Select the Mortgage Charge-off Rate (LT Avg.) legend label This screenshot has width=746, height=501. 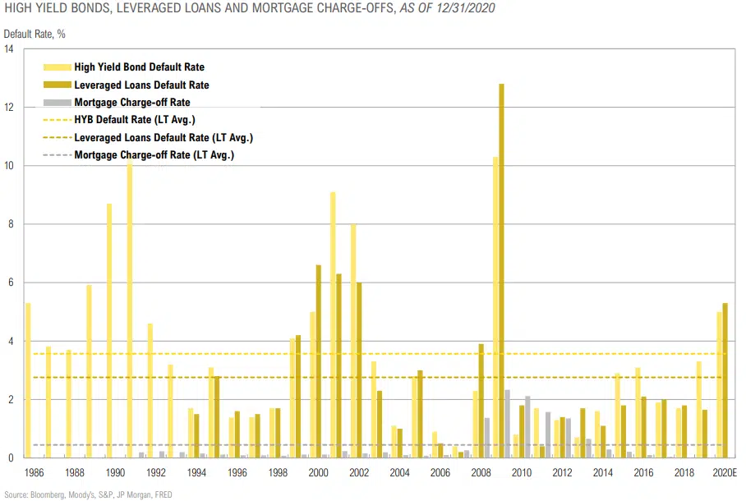click(x=154, y=154)
